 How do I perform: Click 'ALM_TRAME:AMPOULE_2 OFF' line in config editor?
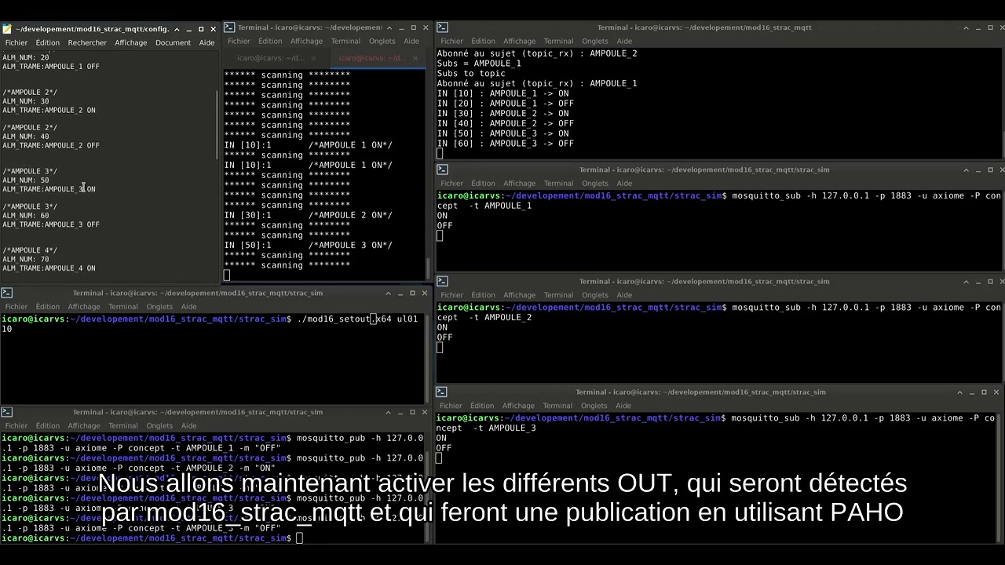(x=51, y=145)
